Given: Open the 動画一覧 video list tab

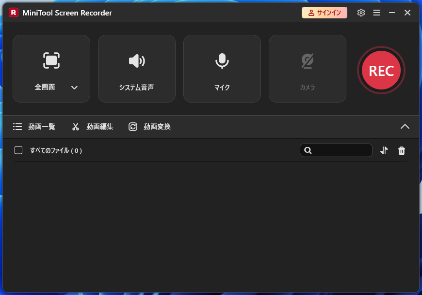Looking at the screenshot, I should click(x=34, y=127).
